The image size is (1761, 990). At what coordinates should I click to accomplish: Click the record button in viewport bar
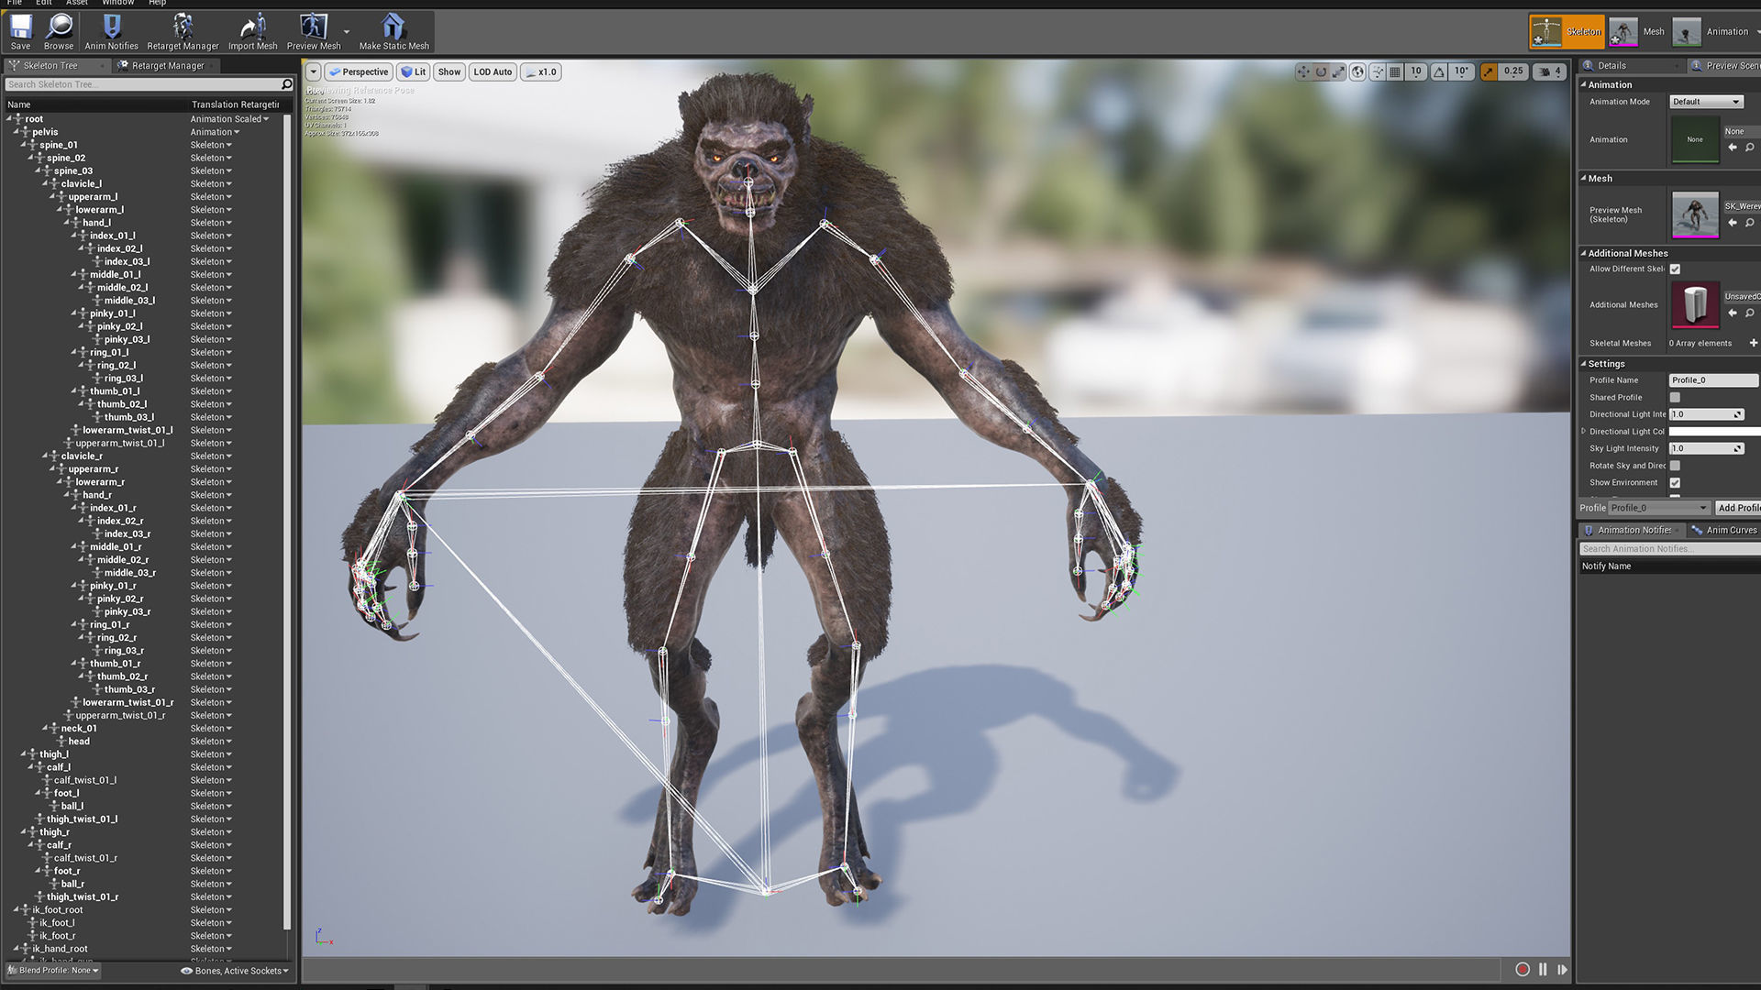pos(1523,969)
